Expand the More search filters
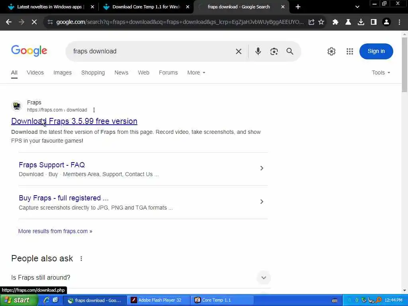 click(x=196, y=73)
